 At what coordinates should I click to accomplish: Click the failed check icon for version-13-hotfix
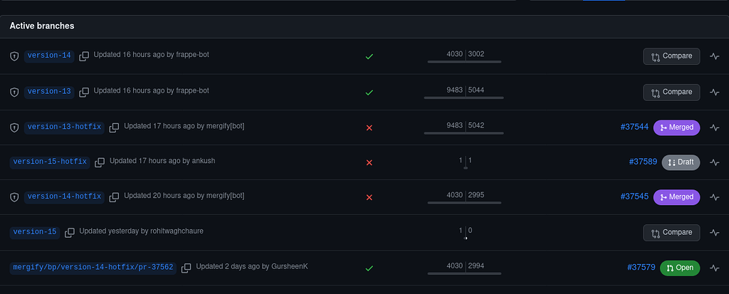(369, 127)
